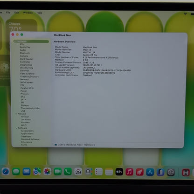
Task: Open the App Store icon
Action: (x=150, y=172)
